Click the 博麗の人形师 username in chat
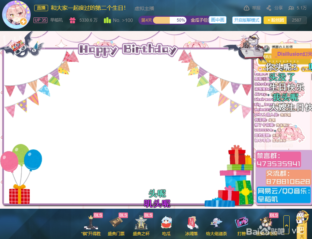The width and height of the screenshot is (312, 239). 282,47
